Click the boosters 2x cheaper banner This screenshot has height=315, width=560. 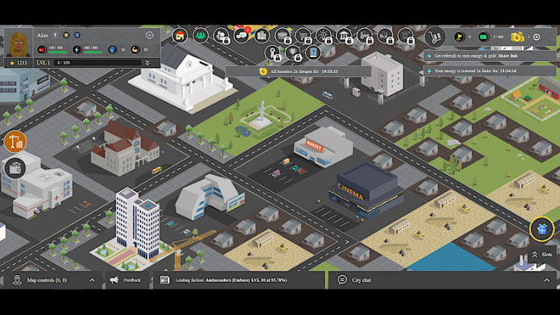[298, 71]
